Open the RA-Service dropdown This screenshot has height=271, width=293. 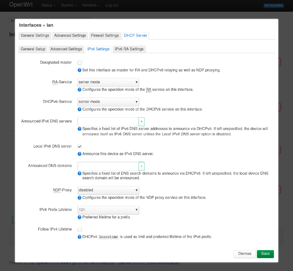tap(108, 82)
